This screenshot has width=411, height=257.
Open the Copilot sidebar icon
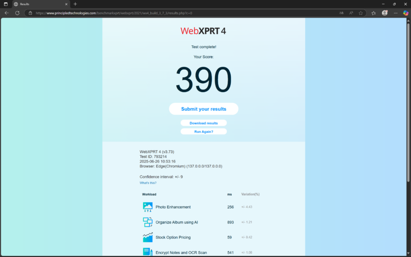tap(406, 13)
